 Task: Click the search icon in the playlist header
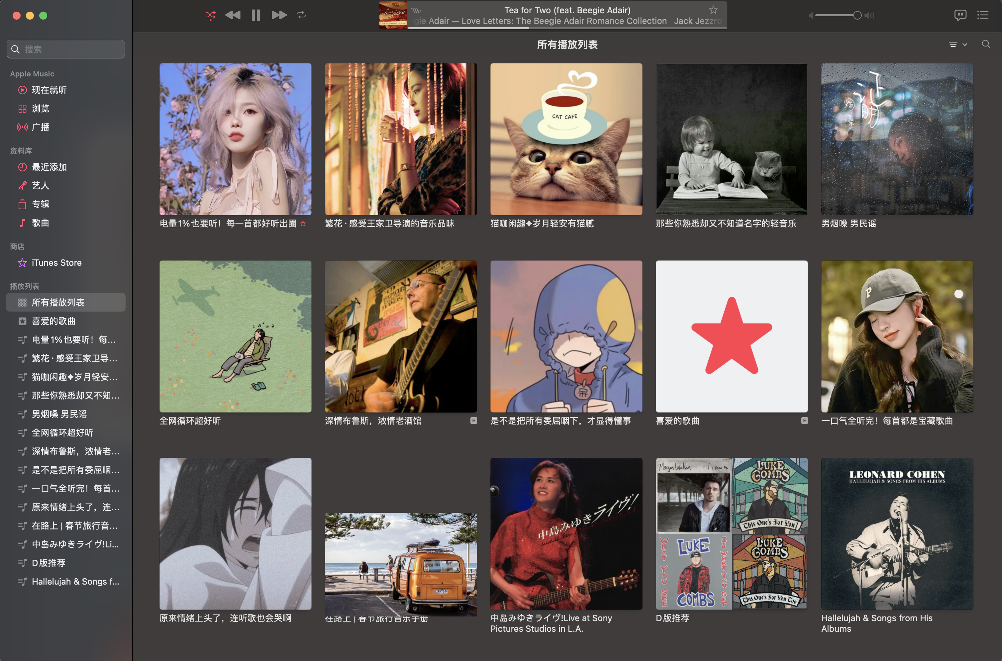[986, 44]
